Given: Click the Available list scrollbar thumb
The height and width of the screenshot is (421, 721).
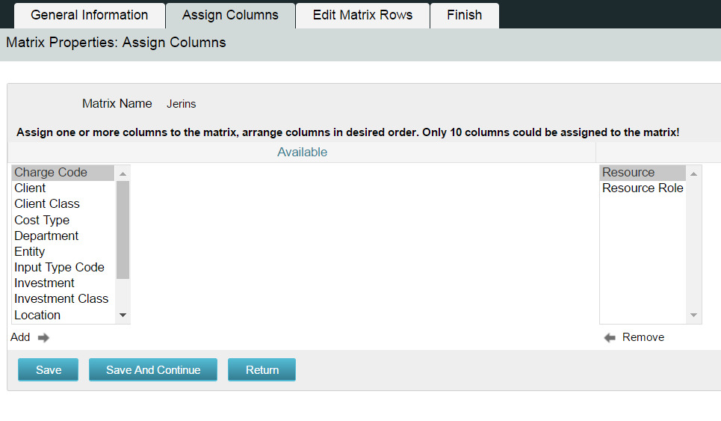Looking at the screenshot, I should pyautogui.click(x=123, y=229).
